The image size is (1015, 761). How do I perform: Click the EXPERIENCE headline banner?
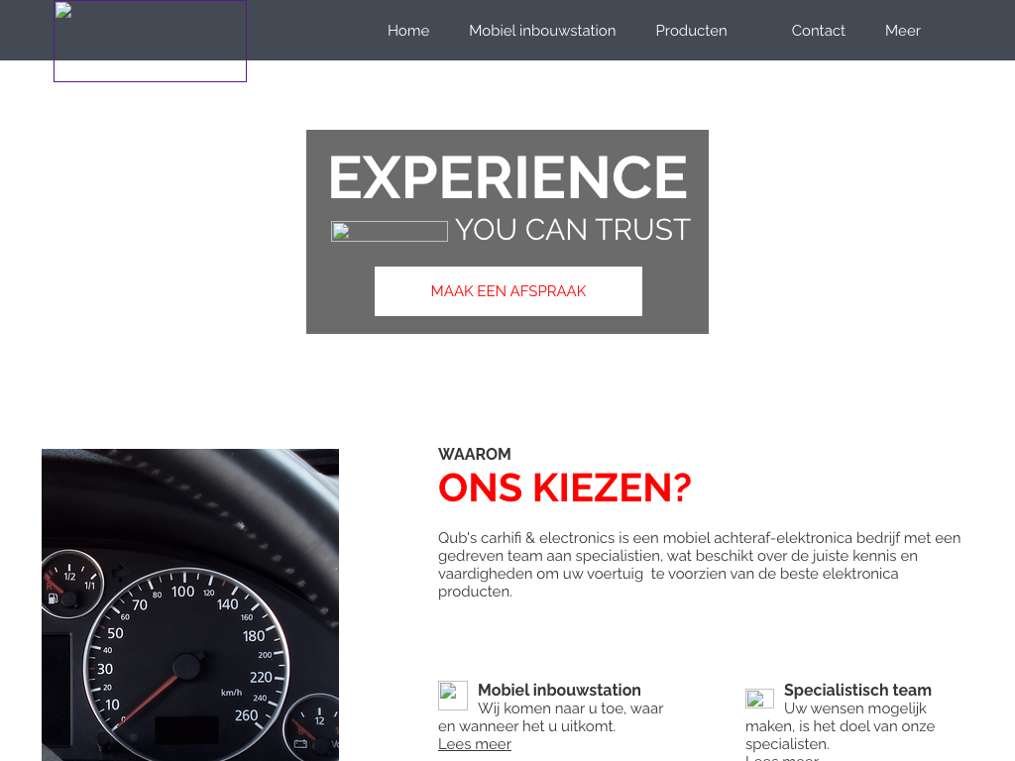point(507,177)
